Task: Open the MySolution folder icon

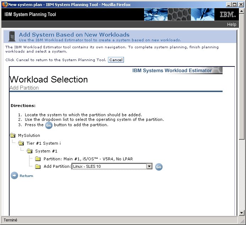Action: (x=12, y=135)
